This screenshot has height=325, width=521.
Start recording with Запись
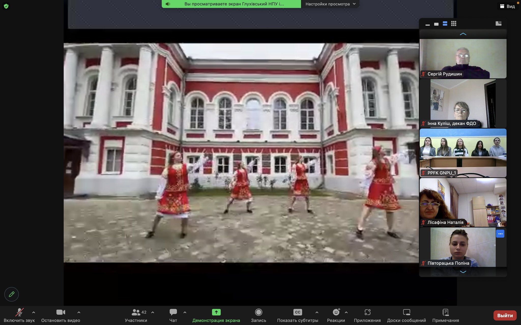[258, 315]
